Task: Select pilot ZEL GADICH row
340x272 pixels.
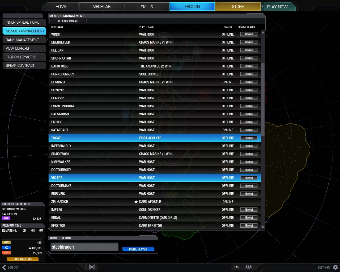Action: click(155, 202)
